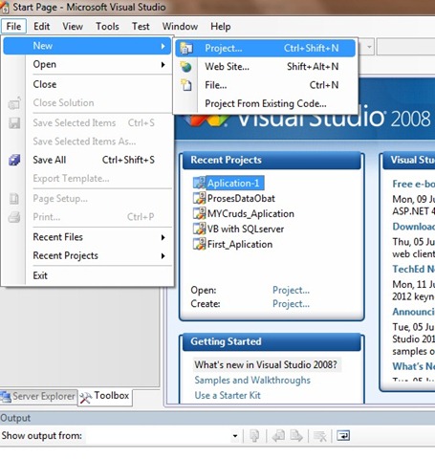Switch to the Toolbox tab
435x459 pixels.
(105, 397)
